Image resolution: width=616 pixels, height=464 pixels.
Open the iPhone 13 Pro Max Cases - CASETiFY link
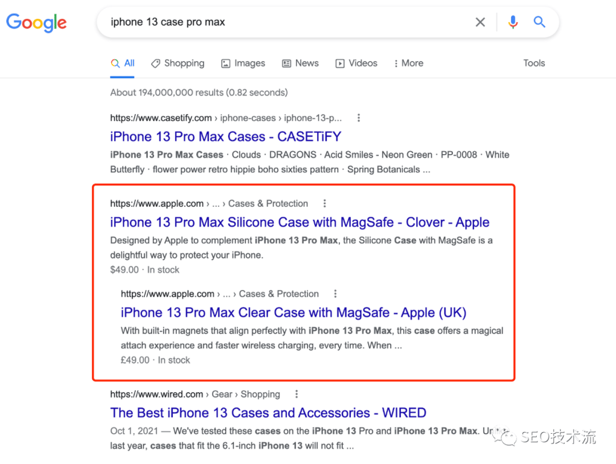pyautogui.click(x=225, y=137)
